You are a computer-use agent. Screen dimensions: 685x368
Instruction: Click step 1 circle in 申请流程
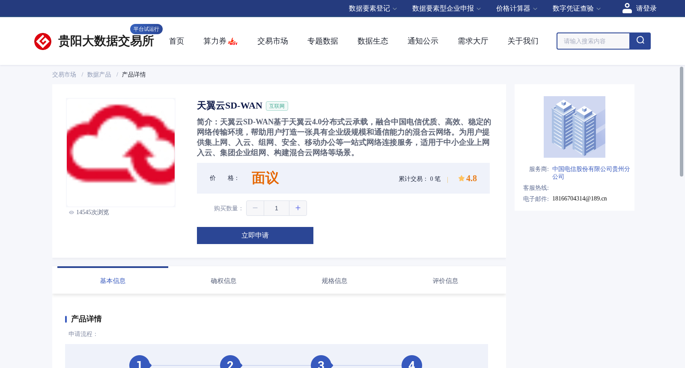[140, 362]
